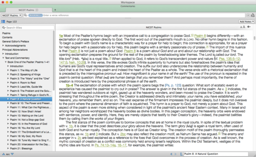Open the Neh. 10:29 verse link
The width and height of the screenshot is (256, 157).
pos(77,63)
